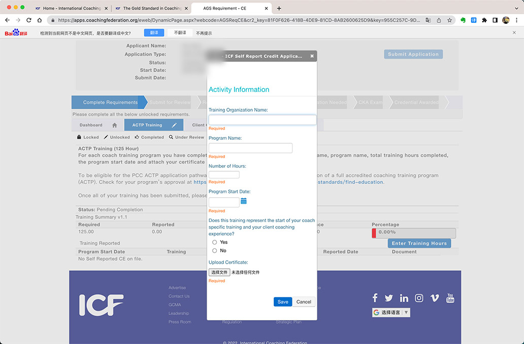Bookmark this page with star icon

pyautogui.click(x=449, y=20)
